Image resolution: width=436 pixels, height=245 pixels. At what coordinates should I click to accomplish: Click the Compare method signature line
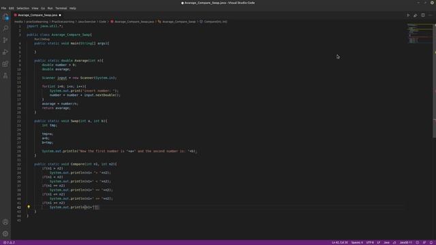pyautogui.click(x=76, y=164)
